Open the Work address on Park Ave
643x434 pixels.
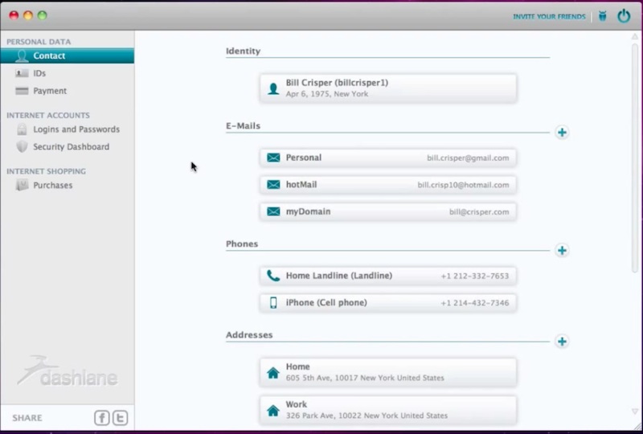(387, 410)
